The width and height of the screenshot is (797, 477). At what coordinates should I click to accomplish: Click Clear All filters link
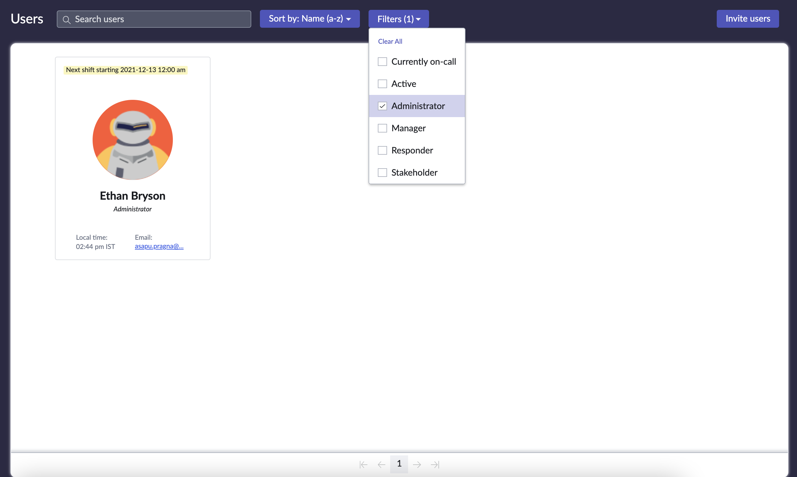click(390, 41)
